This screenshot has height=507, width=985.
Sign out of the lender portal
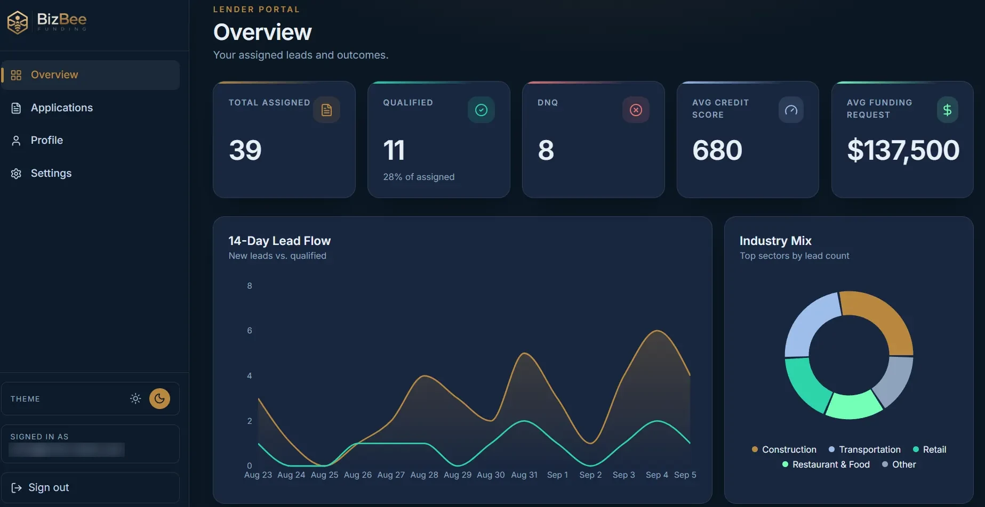(90, 488)
